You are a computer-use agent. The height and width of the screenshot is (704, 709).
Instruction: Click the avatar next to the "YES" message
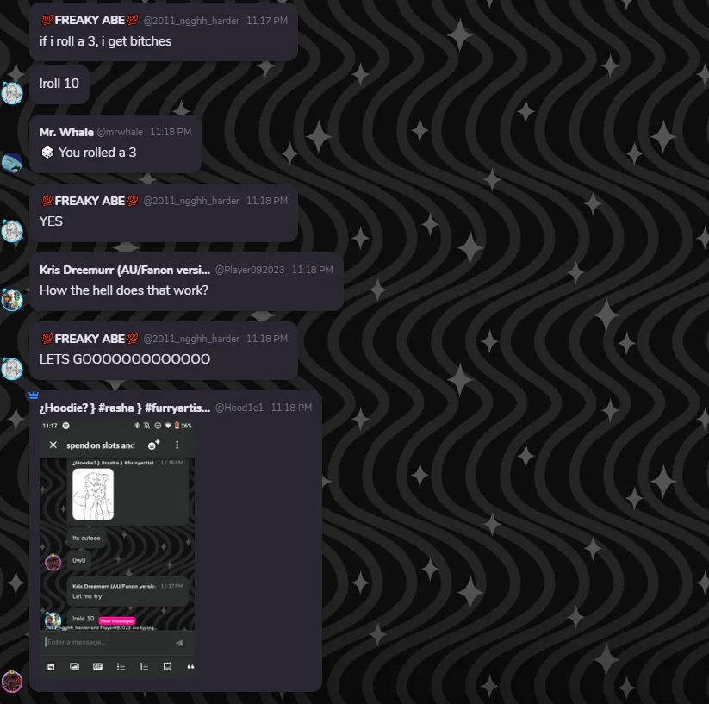pos(12,231)
